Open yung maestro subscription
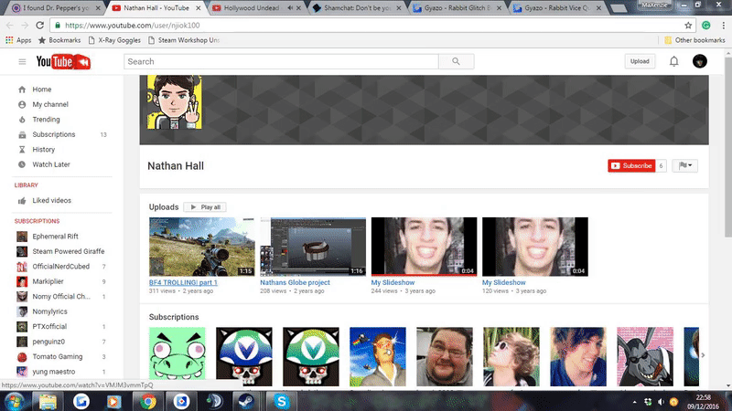 point(54,372)
